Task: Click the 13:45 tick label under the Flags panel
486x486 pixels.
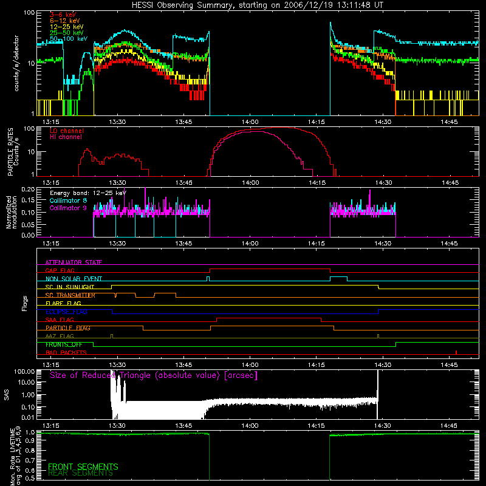Action: pyautogui.click(x=184, y=365)
